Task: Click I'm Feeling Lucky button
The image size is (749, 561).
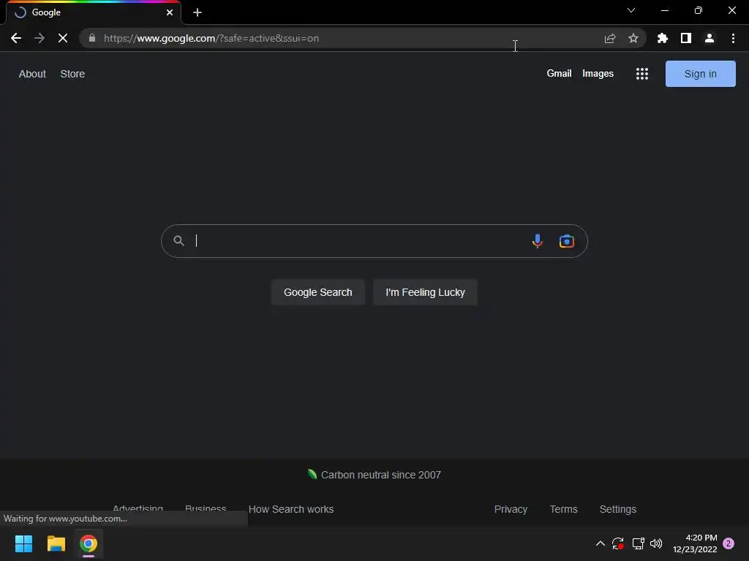Action: pos(425,292)
